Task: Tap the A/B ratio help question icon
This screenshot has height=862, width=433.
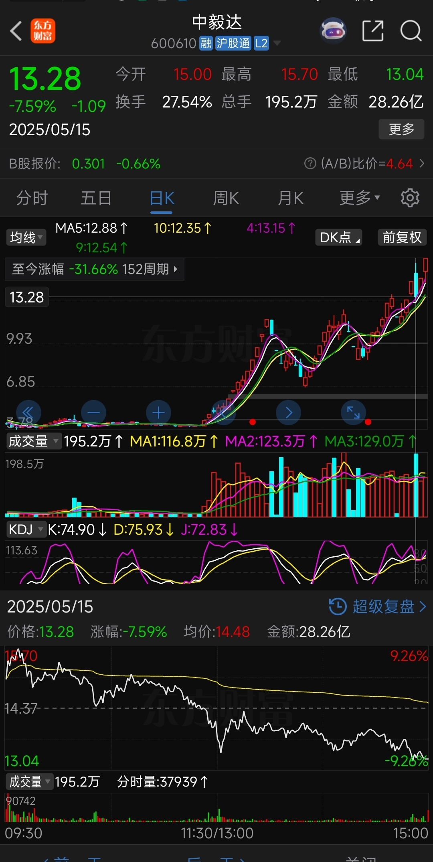Action: [x=310, y=163]
